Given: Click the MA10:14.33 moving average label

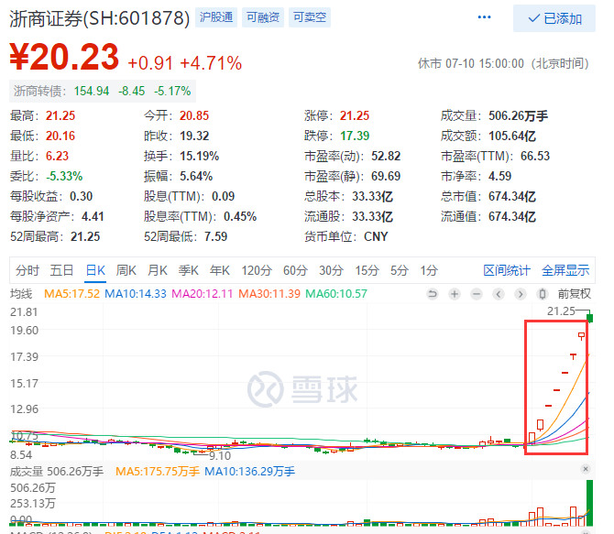Looking at the screenshot, I should [136, 294].
